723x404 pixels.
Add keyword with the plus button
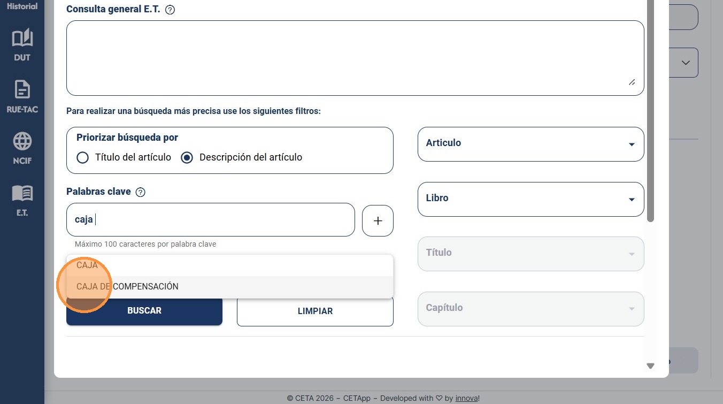point(378,220)
